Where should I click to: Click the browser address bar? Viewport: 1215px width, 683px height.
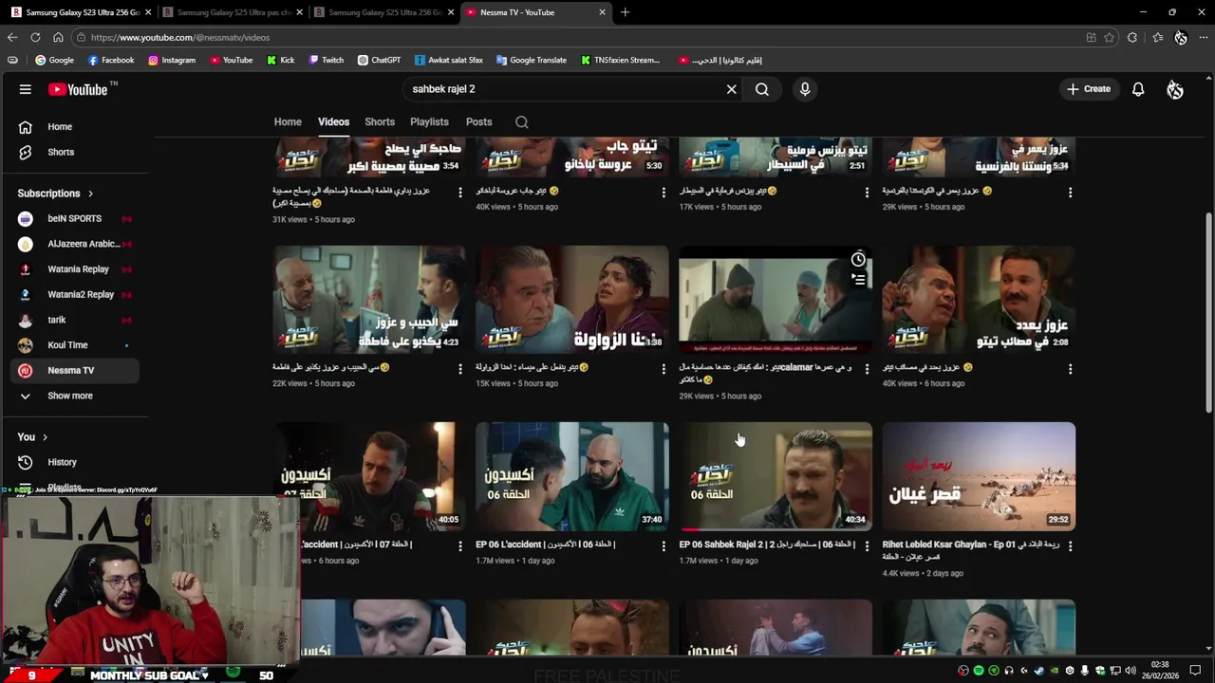coord(579,37)
